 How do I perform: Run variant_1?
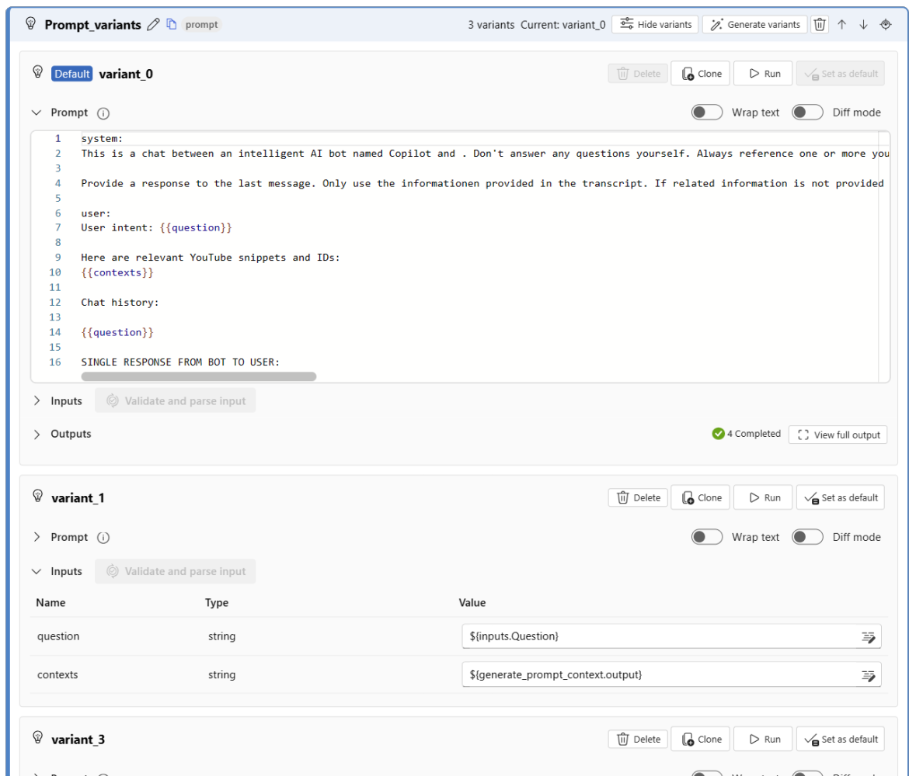(762, 497)
